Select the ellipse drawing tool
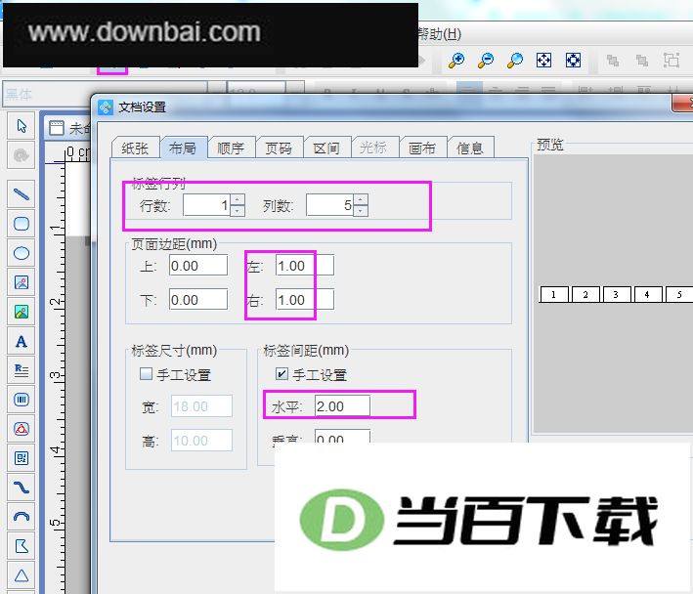 (22, 253)
